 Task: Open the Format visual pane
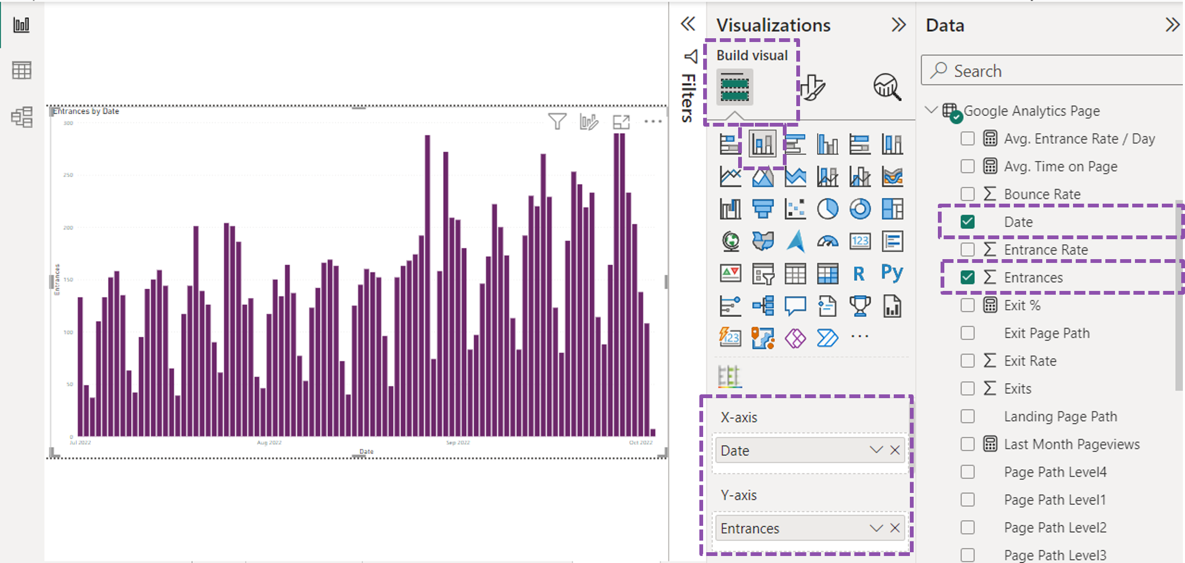pos(812,88)
